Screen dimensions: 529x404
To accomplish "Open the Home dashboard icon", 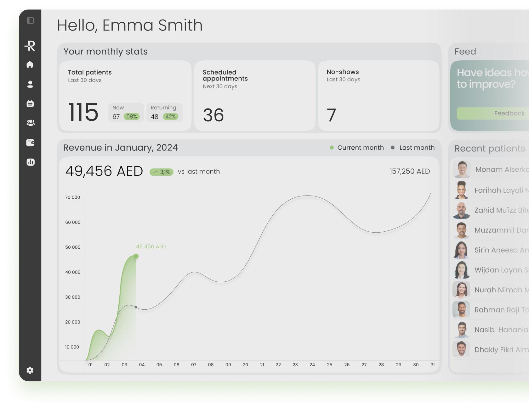I will tap(30, 64).
